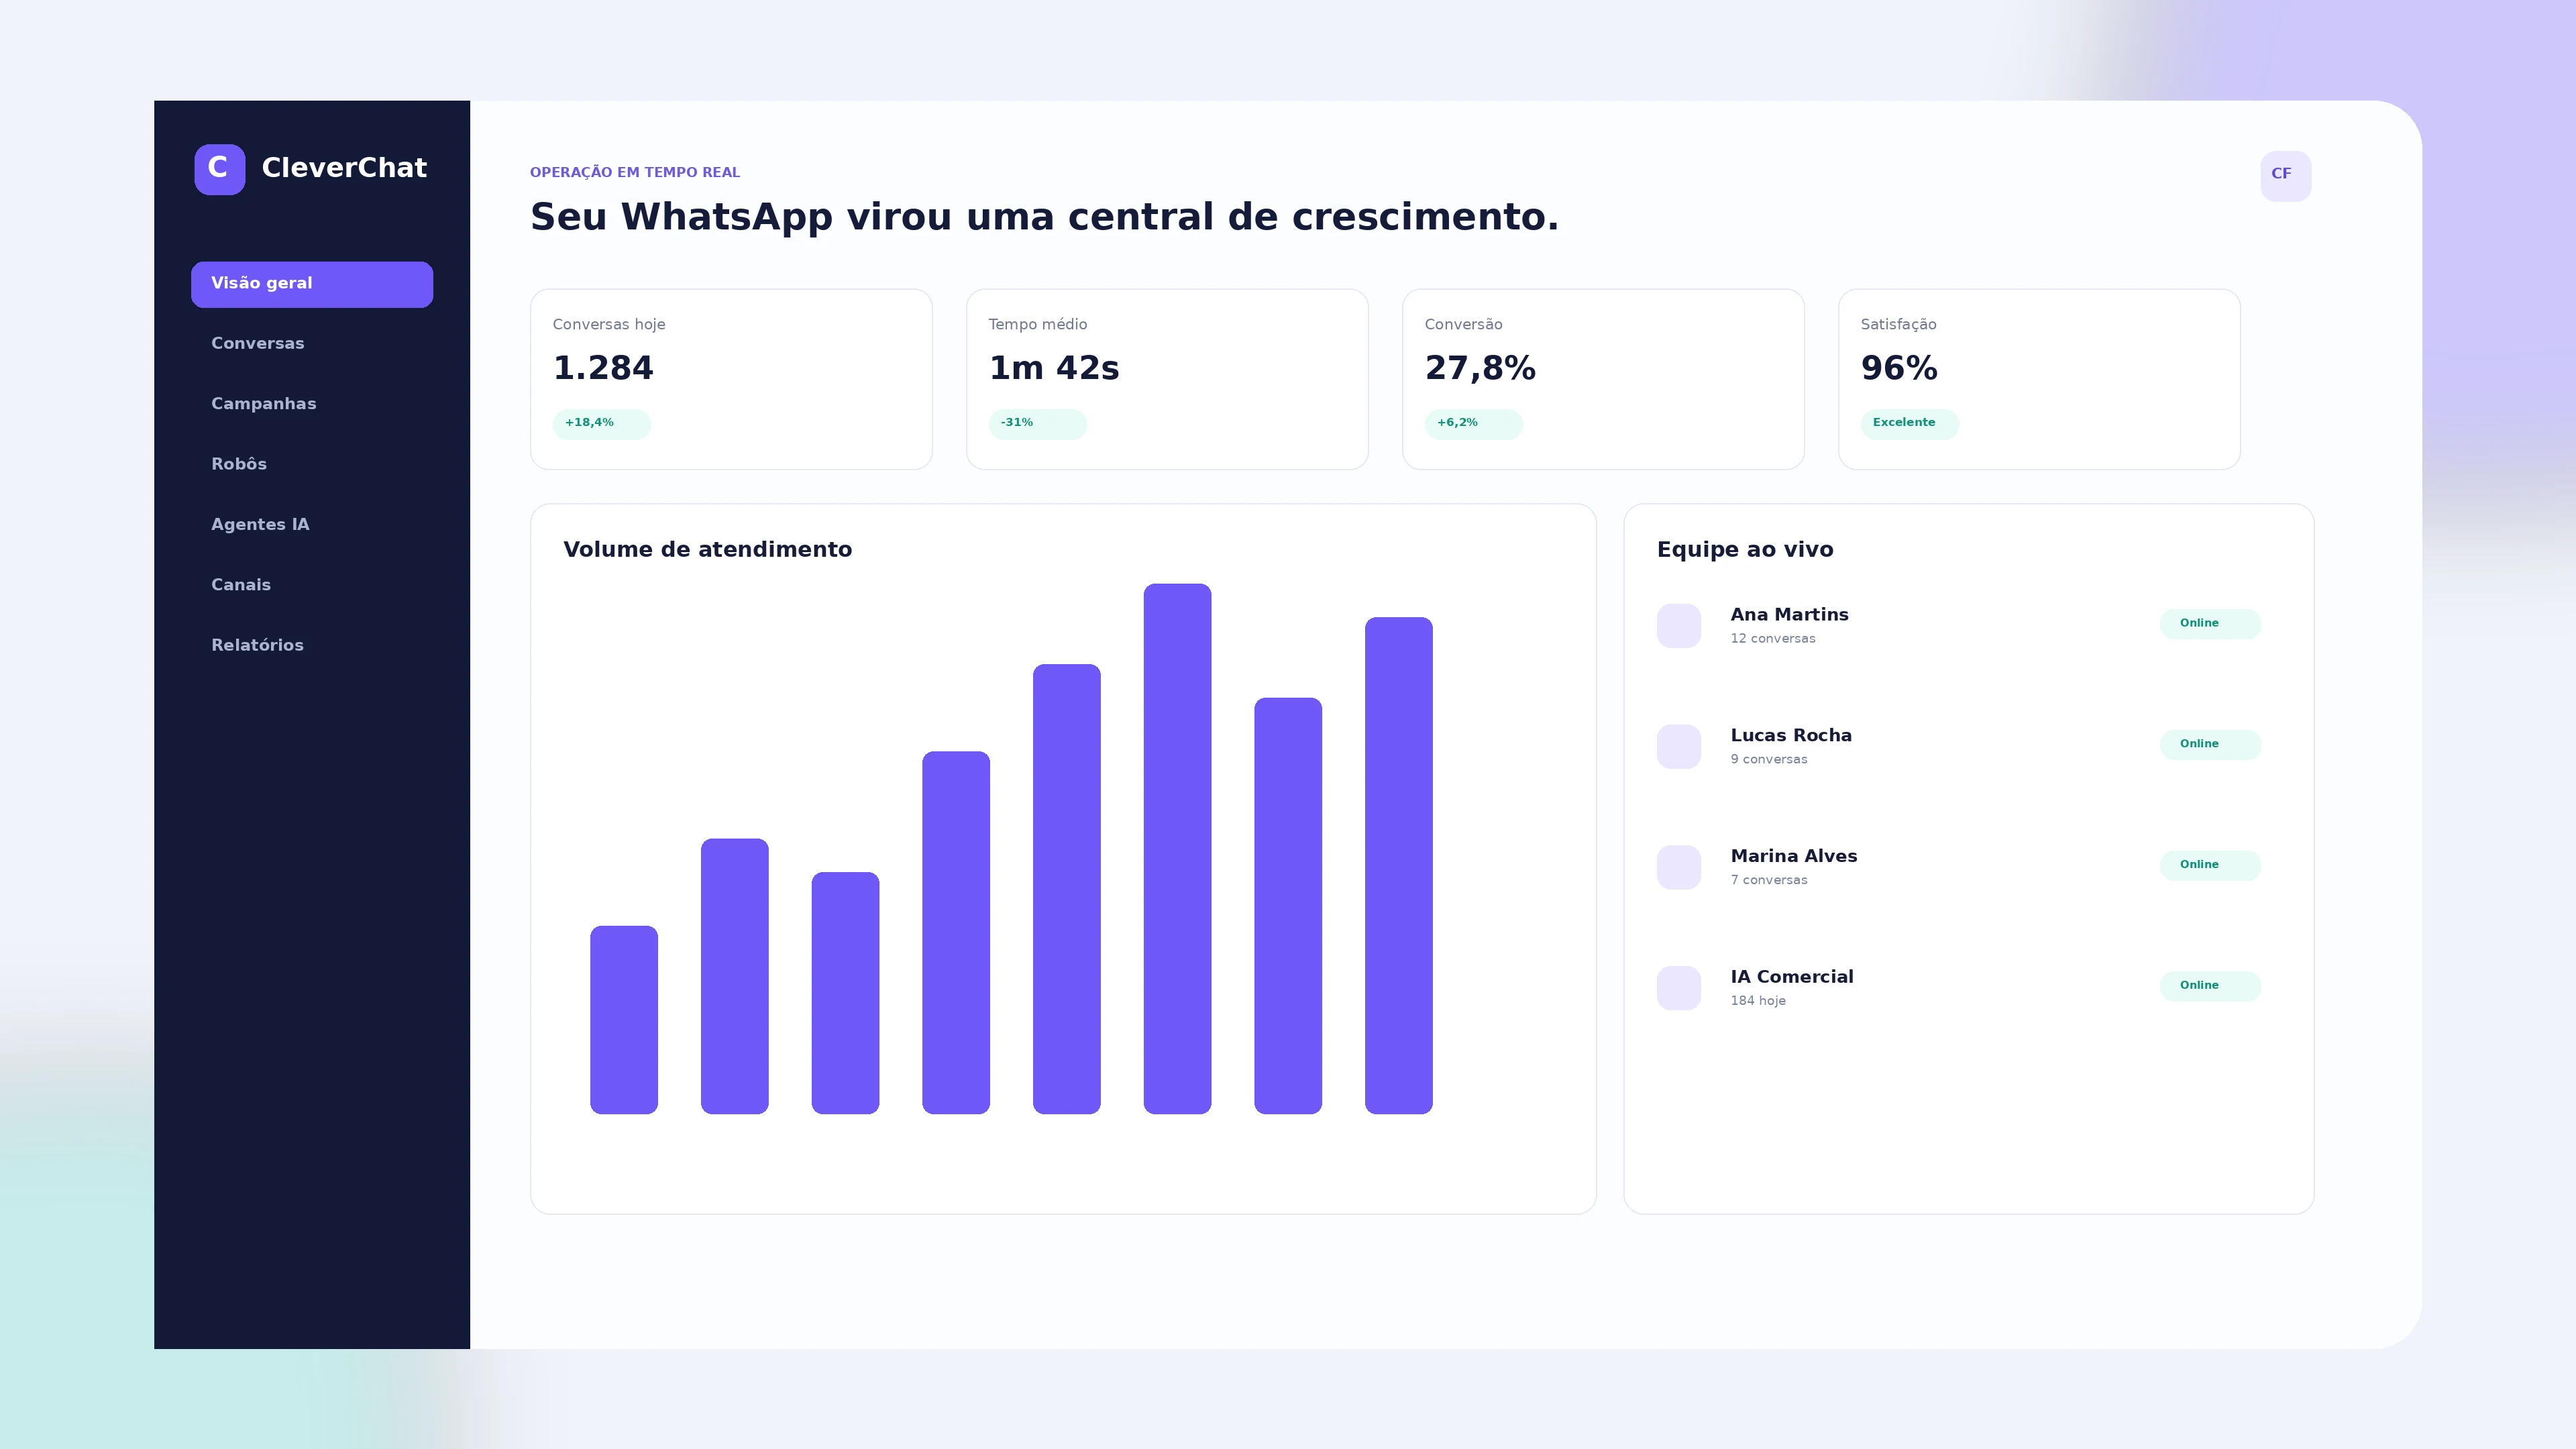Click the last bar of the volume chart
This screenshot has width=2576, height=1449.
pyautogui.click(x=1398, y=866)
